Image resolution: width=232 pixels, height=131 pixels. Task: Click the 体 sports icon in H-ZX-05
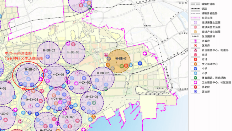point(94,102)
